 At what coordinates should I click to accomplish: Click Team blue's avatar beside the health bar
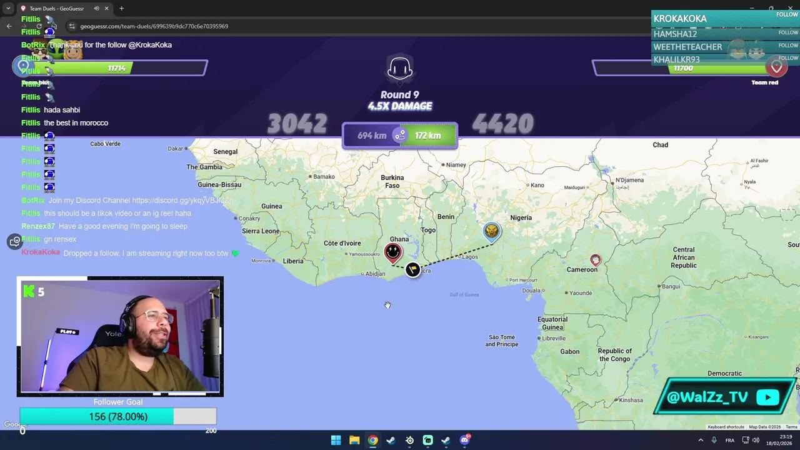[x=23, y=66]
